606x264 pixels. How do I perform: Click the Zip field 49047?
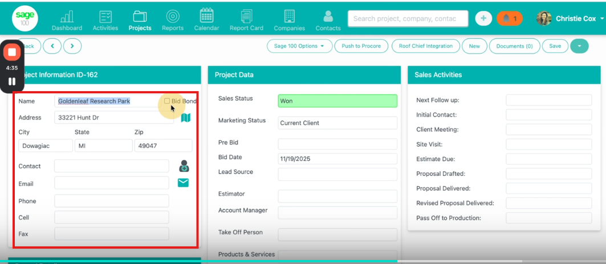(164, 146)
